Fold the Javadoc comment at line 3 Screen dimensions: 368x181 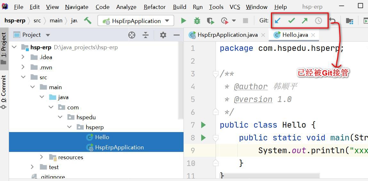coord(216,74)
